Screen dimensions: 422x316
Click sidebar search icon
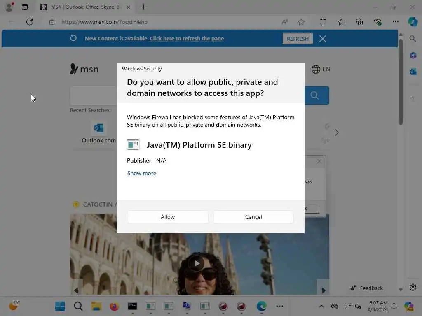click(413, 39)
